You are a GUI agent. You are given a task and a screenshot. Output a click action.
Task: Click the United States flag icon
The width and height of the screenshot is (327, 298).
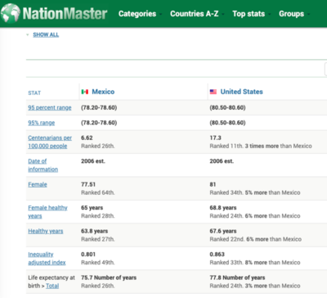click(213, 92)
